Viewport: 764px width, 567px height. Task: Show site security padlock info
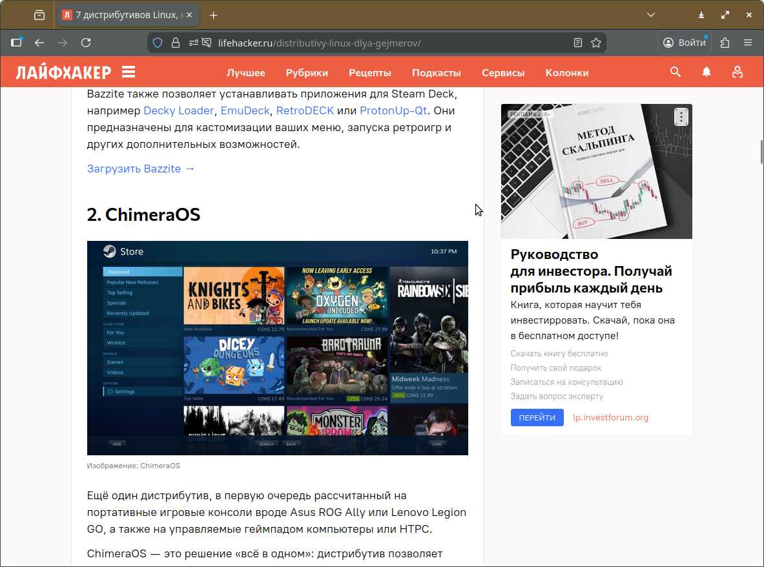click(x=176, y=43)
